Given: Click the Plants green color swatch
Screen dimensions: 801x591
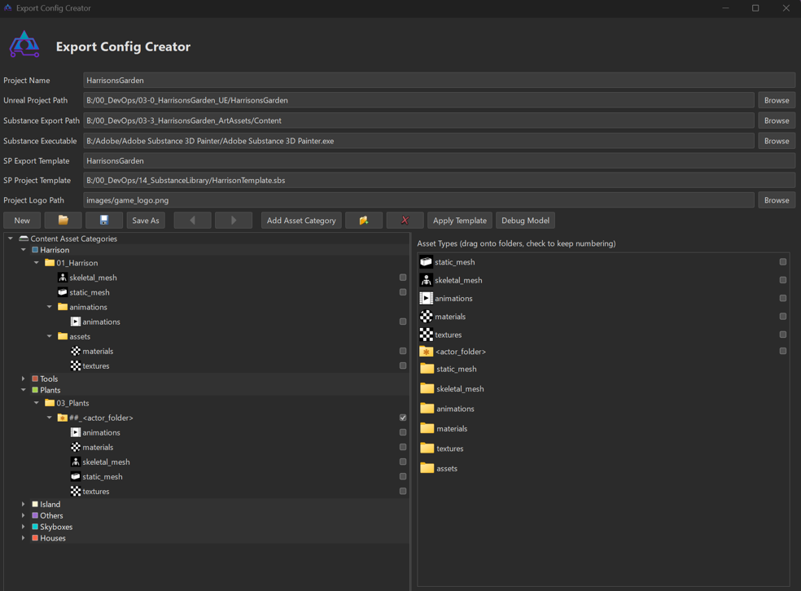Looking at the screenshot, I should [x=35, y=390].
